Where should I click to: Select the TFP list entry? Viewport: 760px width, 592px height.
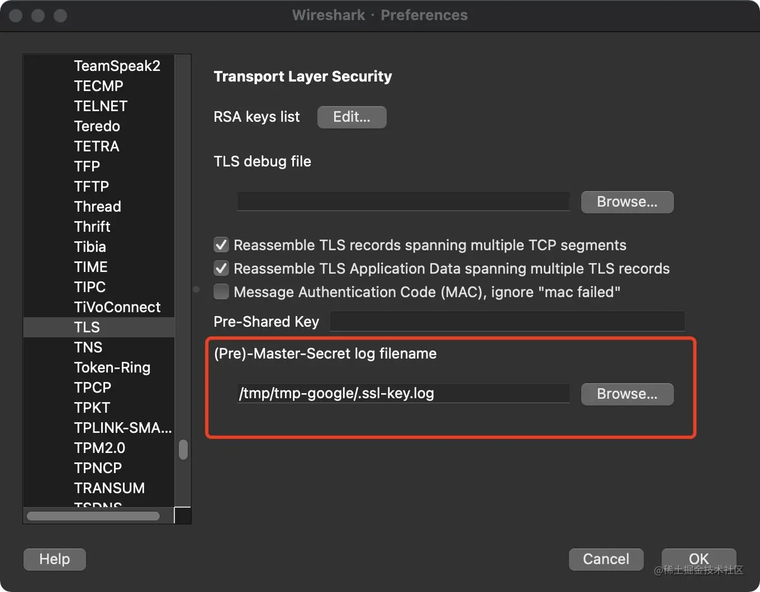click(x=99, y=166)
